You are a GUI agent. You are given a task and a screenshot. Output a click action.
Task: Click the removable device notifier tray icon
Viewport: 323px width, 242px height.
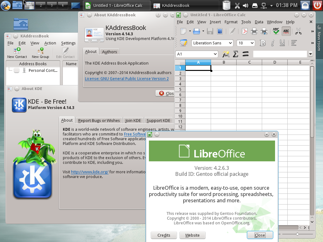tap(255, 6)
